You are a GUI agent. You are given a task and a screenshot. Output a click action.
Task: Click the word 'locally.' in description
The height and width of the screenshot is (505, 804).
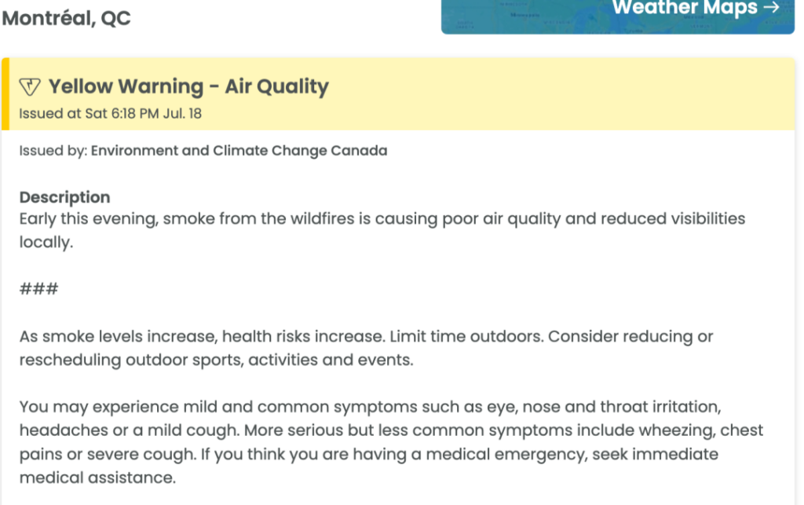click(46, 242)
